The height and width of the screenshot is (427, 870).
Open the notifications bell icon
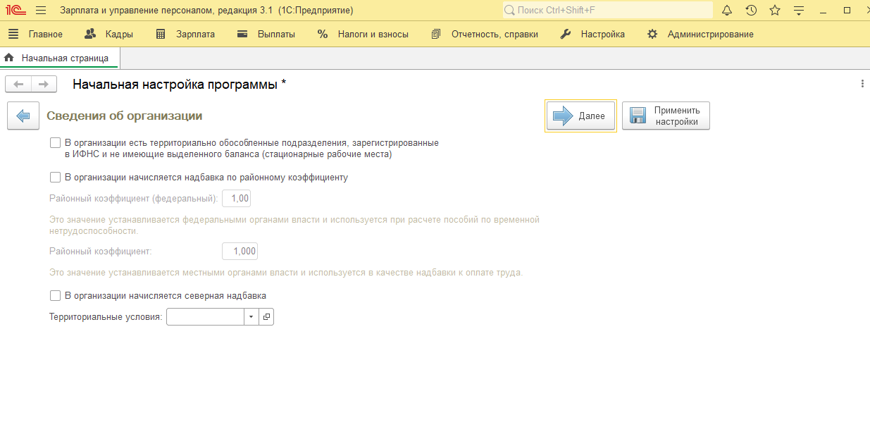click(x=728, y=11)
